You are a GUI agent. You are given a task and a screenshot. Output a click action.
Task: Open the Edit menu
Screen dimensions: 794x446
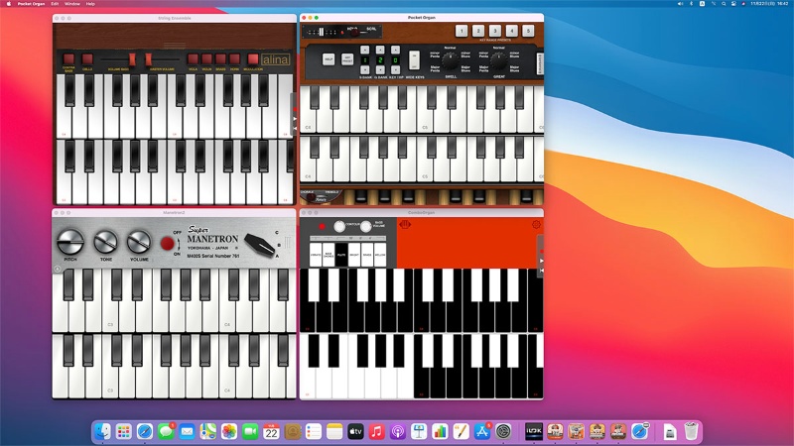55,4
